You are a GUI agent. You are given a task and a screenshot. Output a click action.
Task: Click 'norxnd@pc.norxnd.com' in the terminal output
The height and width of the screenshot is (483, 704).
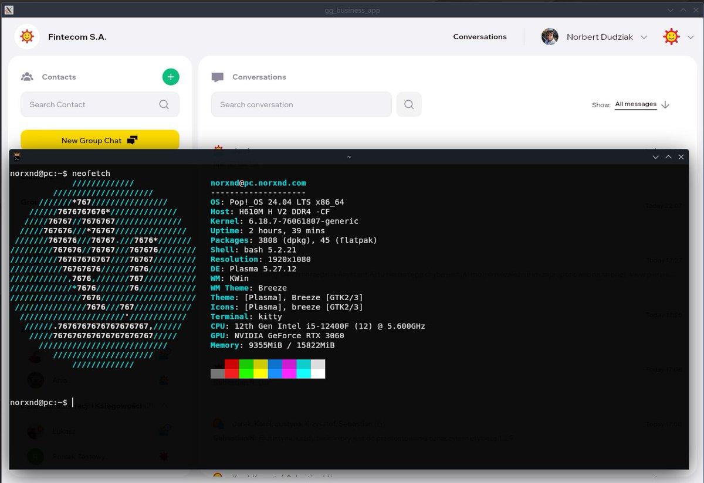[x=258, y=183]
